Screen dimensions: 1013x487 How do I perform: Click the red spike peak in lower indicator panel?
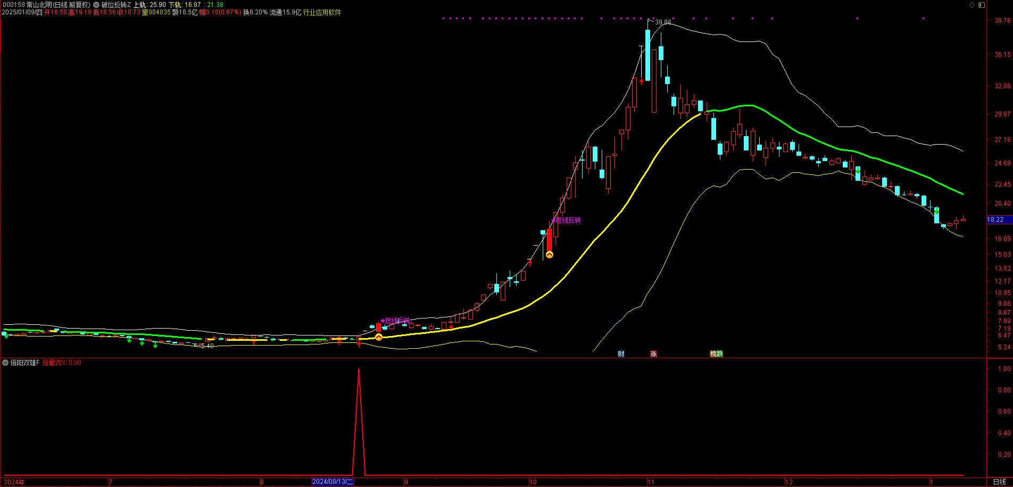(x=359, y=370)
